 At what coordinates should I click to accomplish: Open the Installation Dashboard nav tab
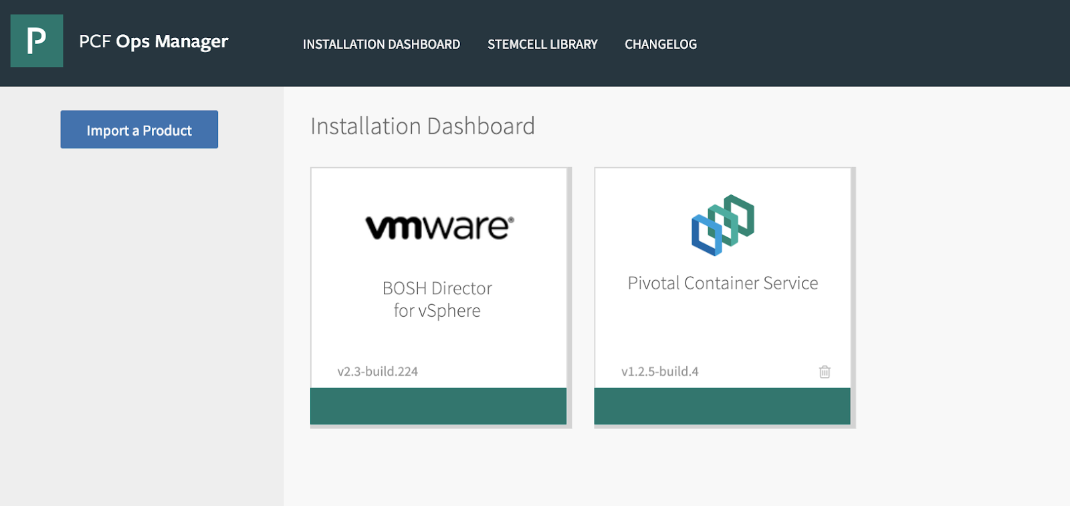click(381, 44)
